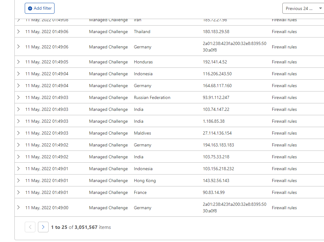Viewport: 324px width, 242px height.
Task: Select IP address 27.114.136.154
Action: coord(217,133)
